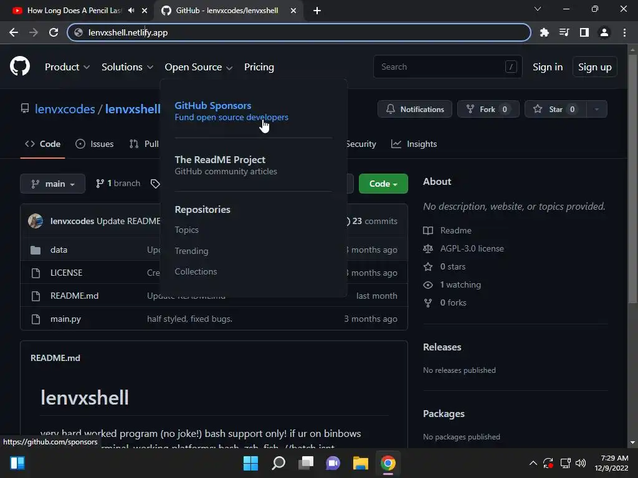Collapse the Open Source menu

(x=199, y=67)
